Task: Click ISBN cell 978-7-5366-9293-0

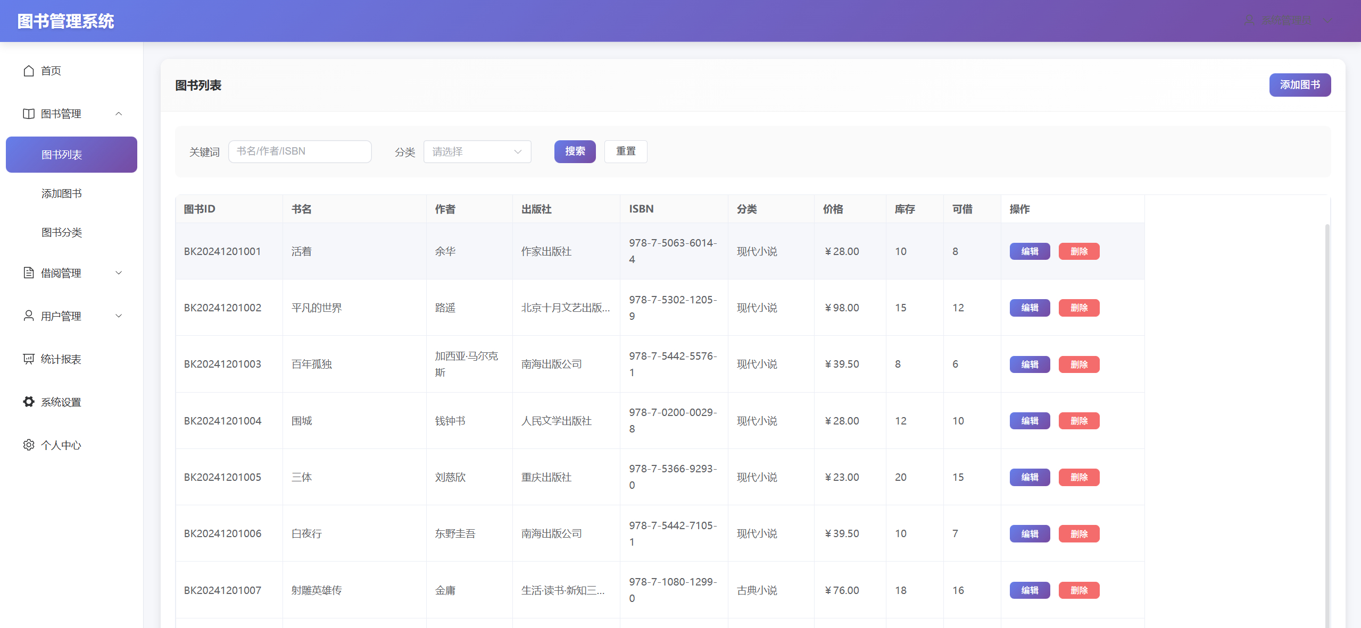Action: [673, 477]
